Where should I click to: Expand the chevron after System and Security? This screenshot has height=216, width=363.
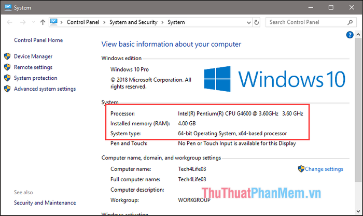coord(162,22)
